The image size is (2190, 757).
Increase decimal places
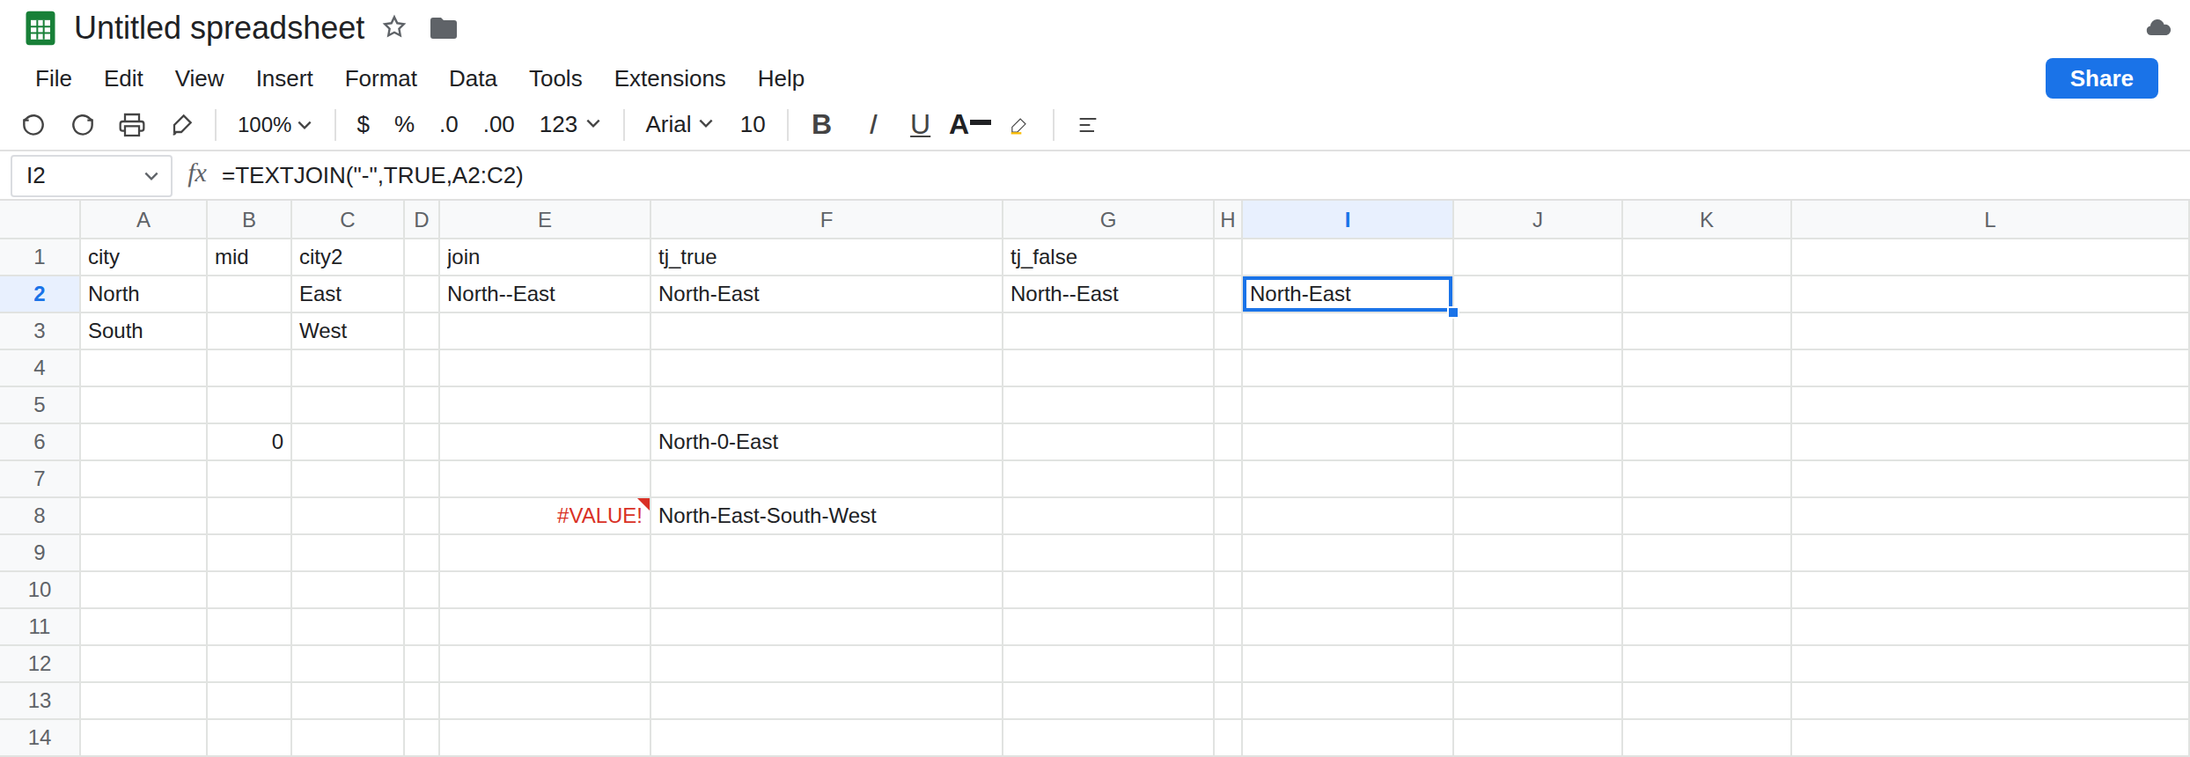[499, 125]
